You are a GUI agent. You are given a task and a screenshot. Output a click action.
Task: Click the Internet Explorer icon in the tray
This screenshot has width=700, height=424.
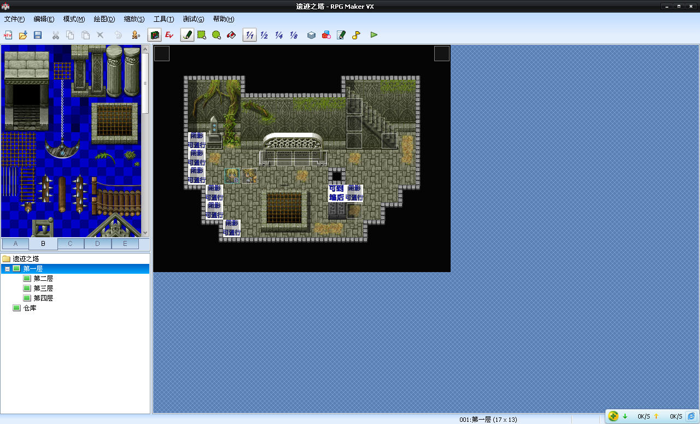[x=691, y=416]
